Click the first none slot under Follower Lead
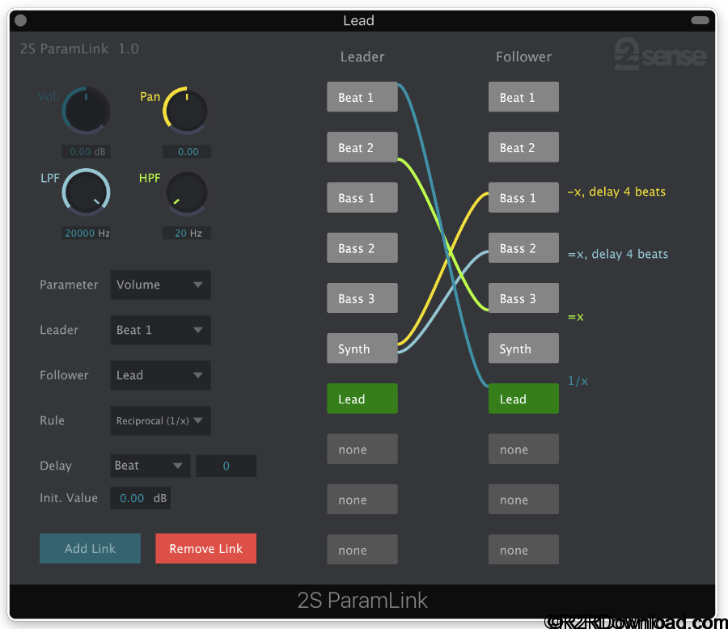The height and width of the screenshot is (629, 728). point(523,449)
